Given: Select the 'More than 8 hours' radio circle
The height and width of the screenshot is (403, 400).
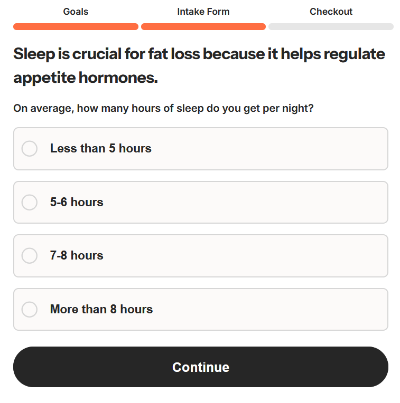Looking at the screenshot, I should coord(30,309).
